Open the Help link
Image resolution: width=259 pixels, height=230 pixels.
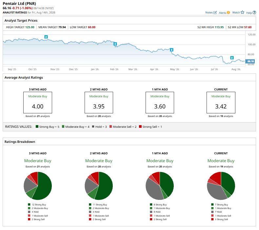tap(251, 12)
